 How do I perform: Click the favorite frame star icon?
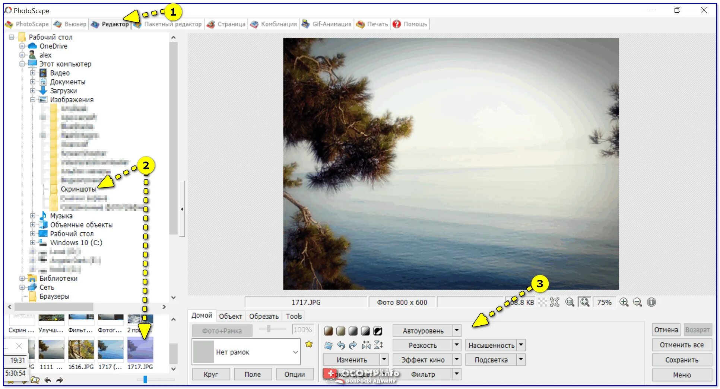[x=309, y=344]
